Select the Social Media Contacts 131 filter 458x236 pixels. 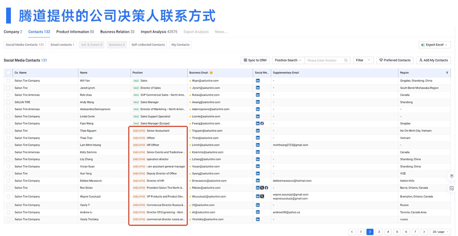pyautogui.click(x=25, y=45)
